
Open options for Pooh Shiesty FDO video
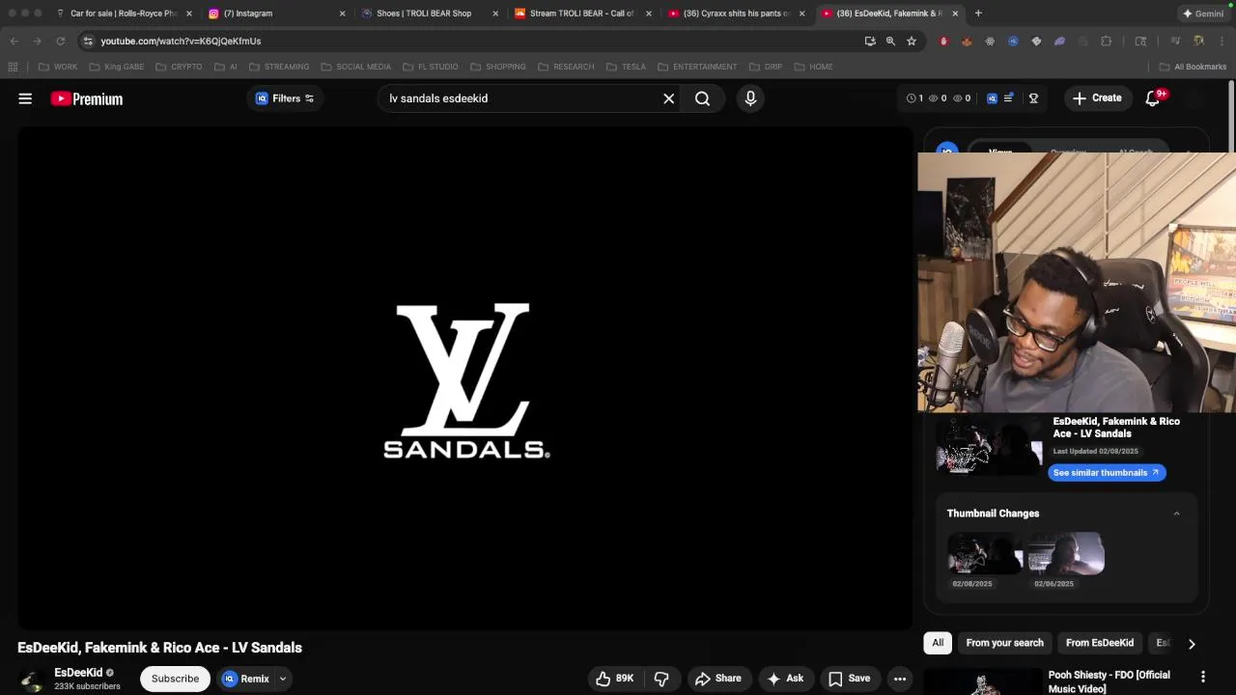click(1203, 677)
